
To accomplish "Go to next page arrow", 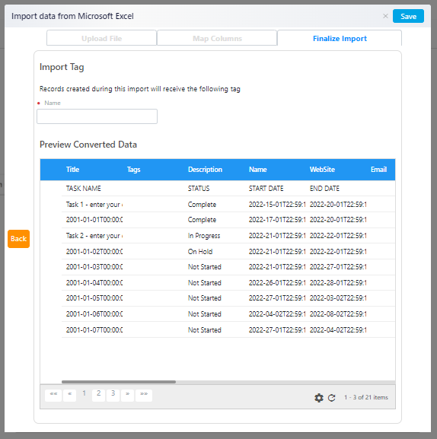I will pyautogui.click(x=127, y=396).
